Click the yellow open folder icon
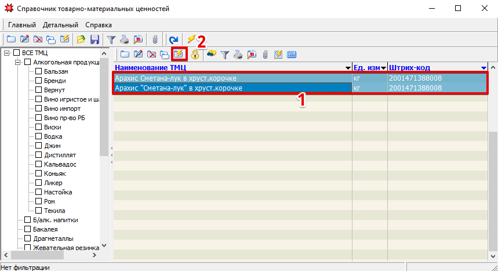Screen dimensions: 498x271 tap(81, 39)
